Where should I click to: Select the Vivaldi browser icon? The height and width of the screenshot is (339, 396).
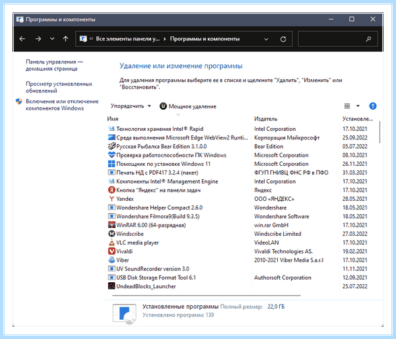pos(112,251)
